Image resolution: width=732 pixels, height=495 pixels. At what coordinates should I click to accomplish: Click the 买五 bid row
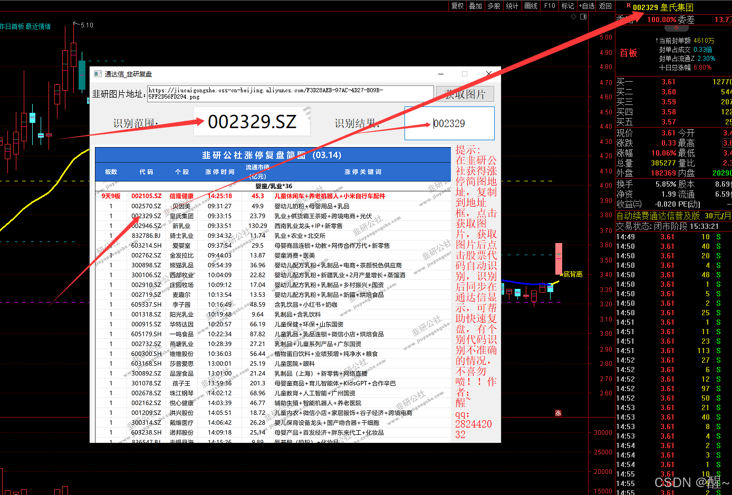click(x=674, y=122)
